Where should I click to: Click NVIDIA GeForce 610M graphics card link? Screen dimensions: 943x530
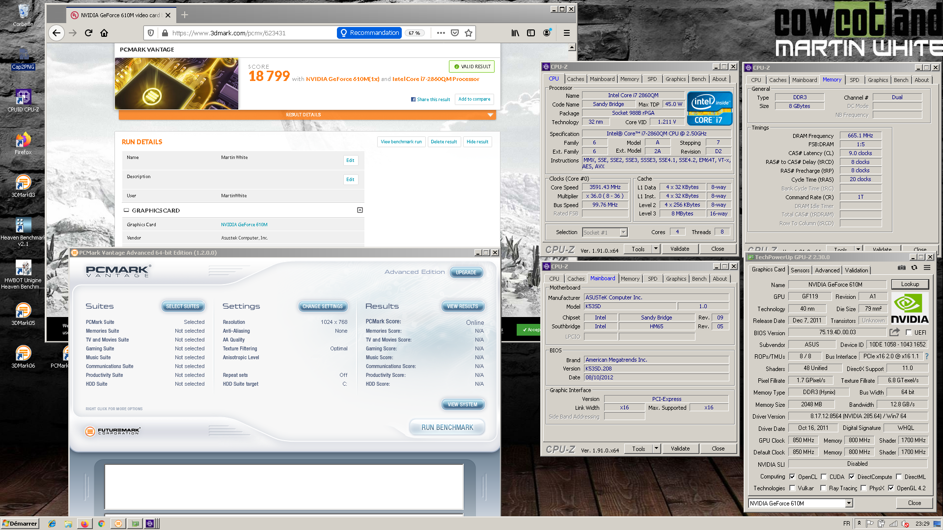(x=244, y=225)
